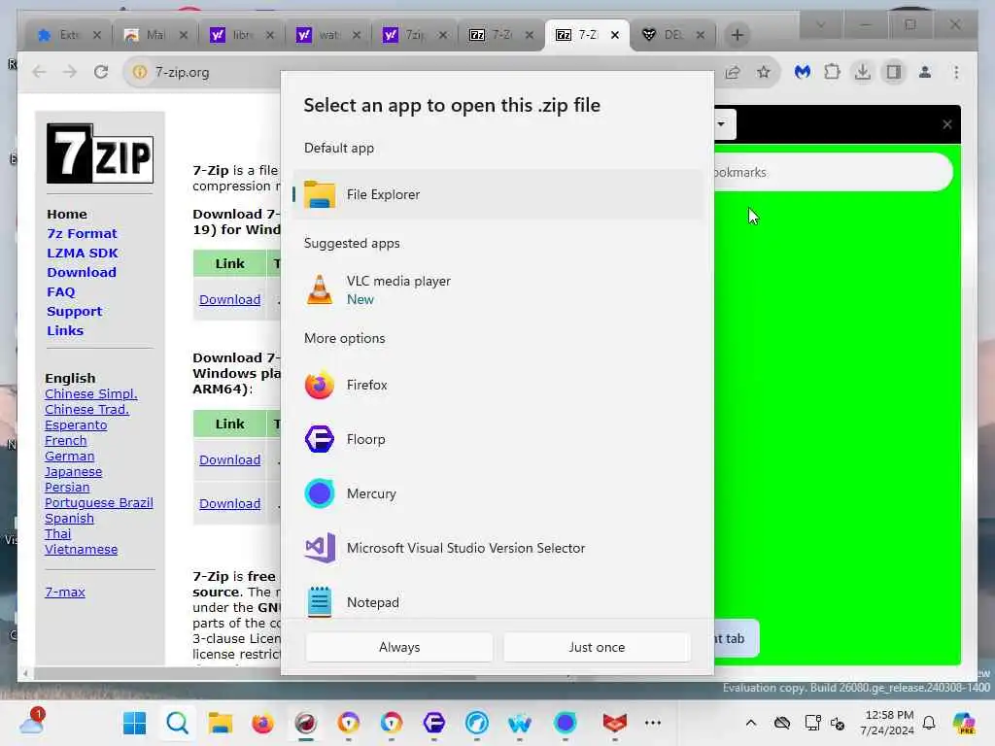This screenshot has height=746, width=995.
Task: Switch to the first Yahoo search tab
Action: click(241, 35)
